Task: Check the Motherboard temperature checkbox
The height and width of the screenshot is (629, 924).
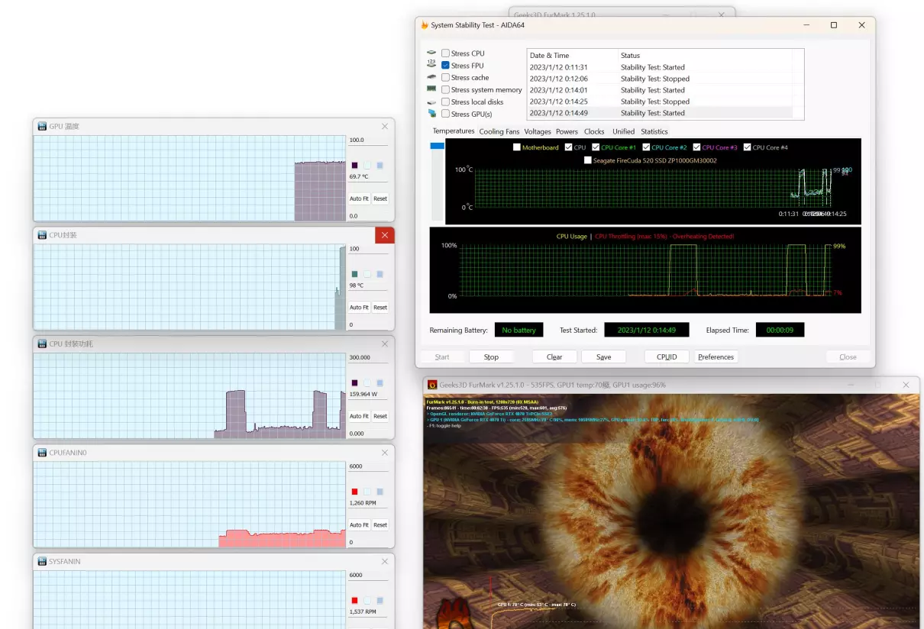Action: point(517,147)
